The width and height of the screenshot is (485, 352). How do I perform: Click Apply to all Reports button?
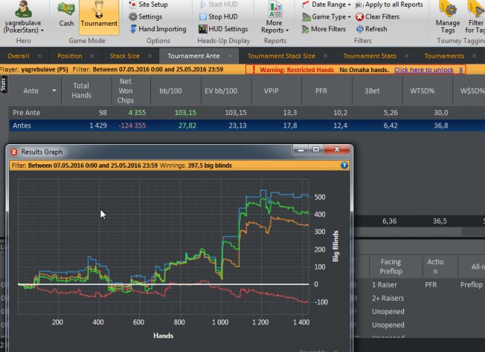388,5
